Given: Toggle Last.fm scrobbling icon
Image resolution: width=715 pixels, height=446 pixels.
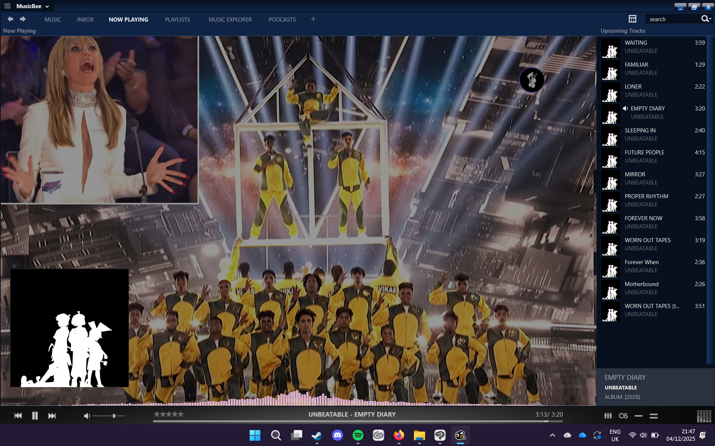Looking at the screenshot, I should [x=623, y=415].
